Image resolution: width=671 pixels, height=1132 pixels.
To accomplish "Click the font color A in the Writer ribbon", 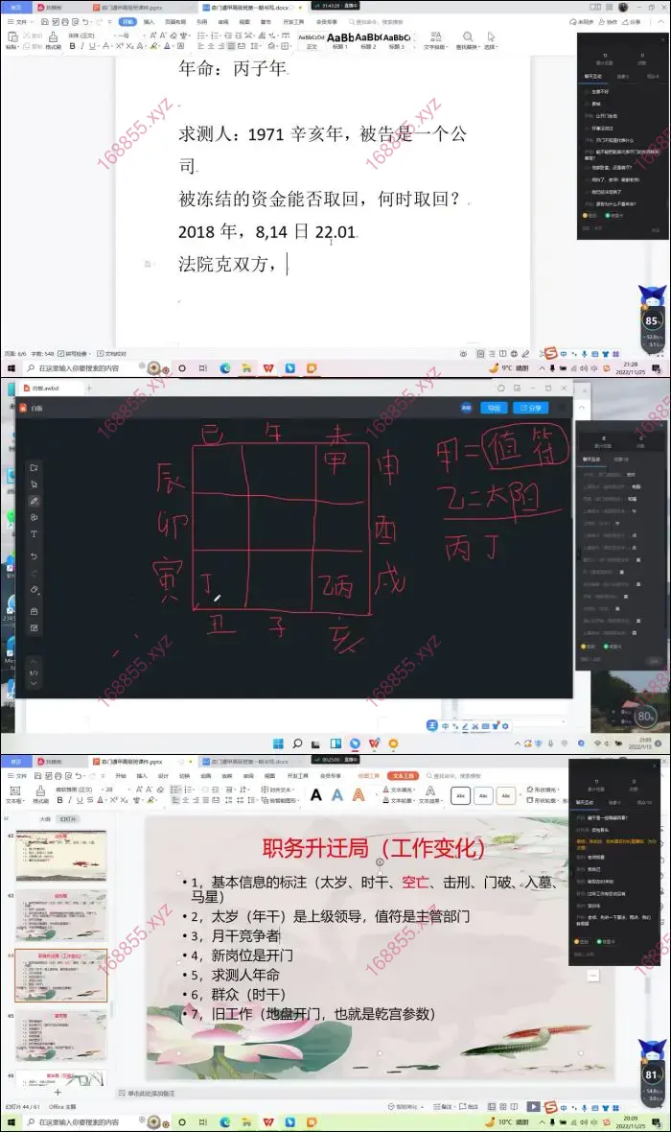I will [167, 46].
